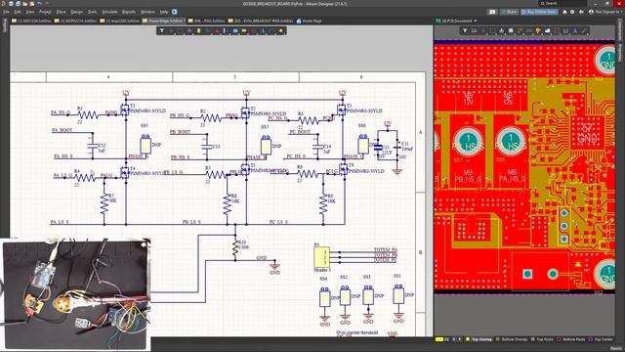This screenshot has width=625, height=352.
Task: Open the settings gear icon at top right
Action: [x=572, y=12]
